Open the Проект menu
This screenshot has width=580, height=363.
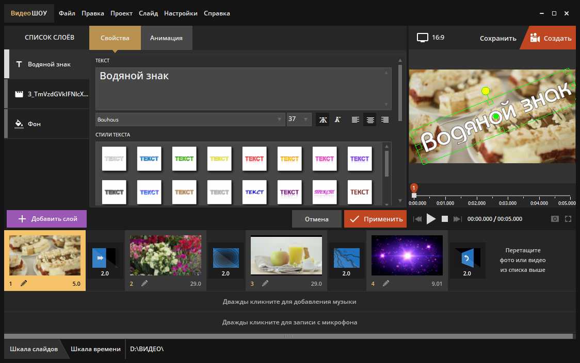click(121, 13)
